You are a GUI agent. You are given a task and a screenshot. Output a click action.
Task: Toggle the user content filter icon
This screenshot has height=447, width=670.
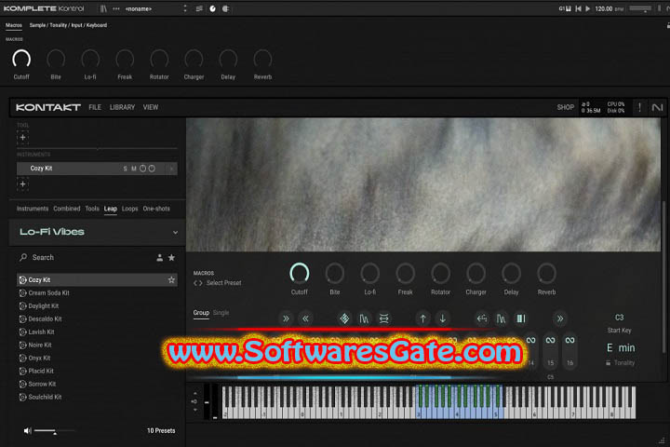[159, 258]
